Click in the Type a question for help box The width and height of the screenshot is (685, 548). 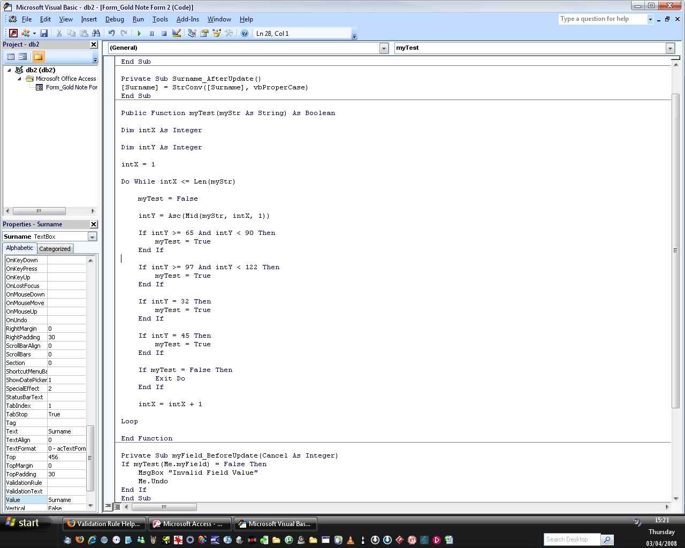[603, 19]
